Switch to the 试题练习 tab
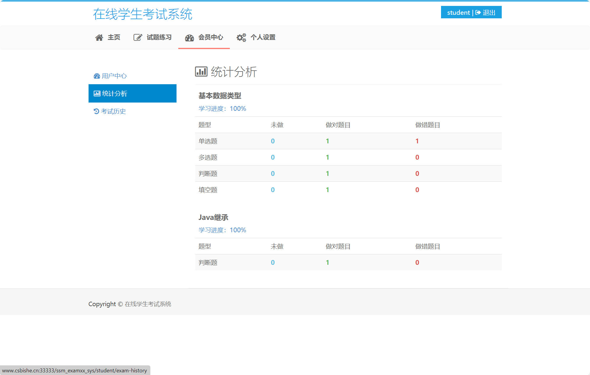Viewport: 590px width, 375px height. pyautogui.click(x=159, y=37)
